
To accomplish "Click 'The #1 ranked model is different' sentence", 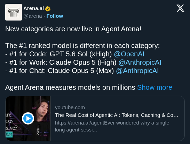I will coord(82,46).
